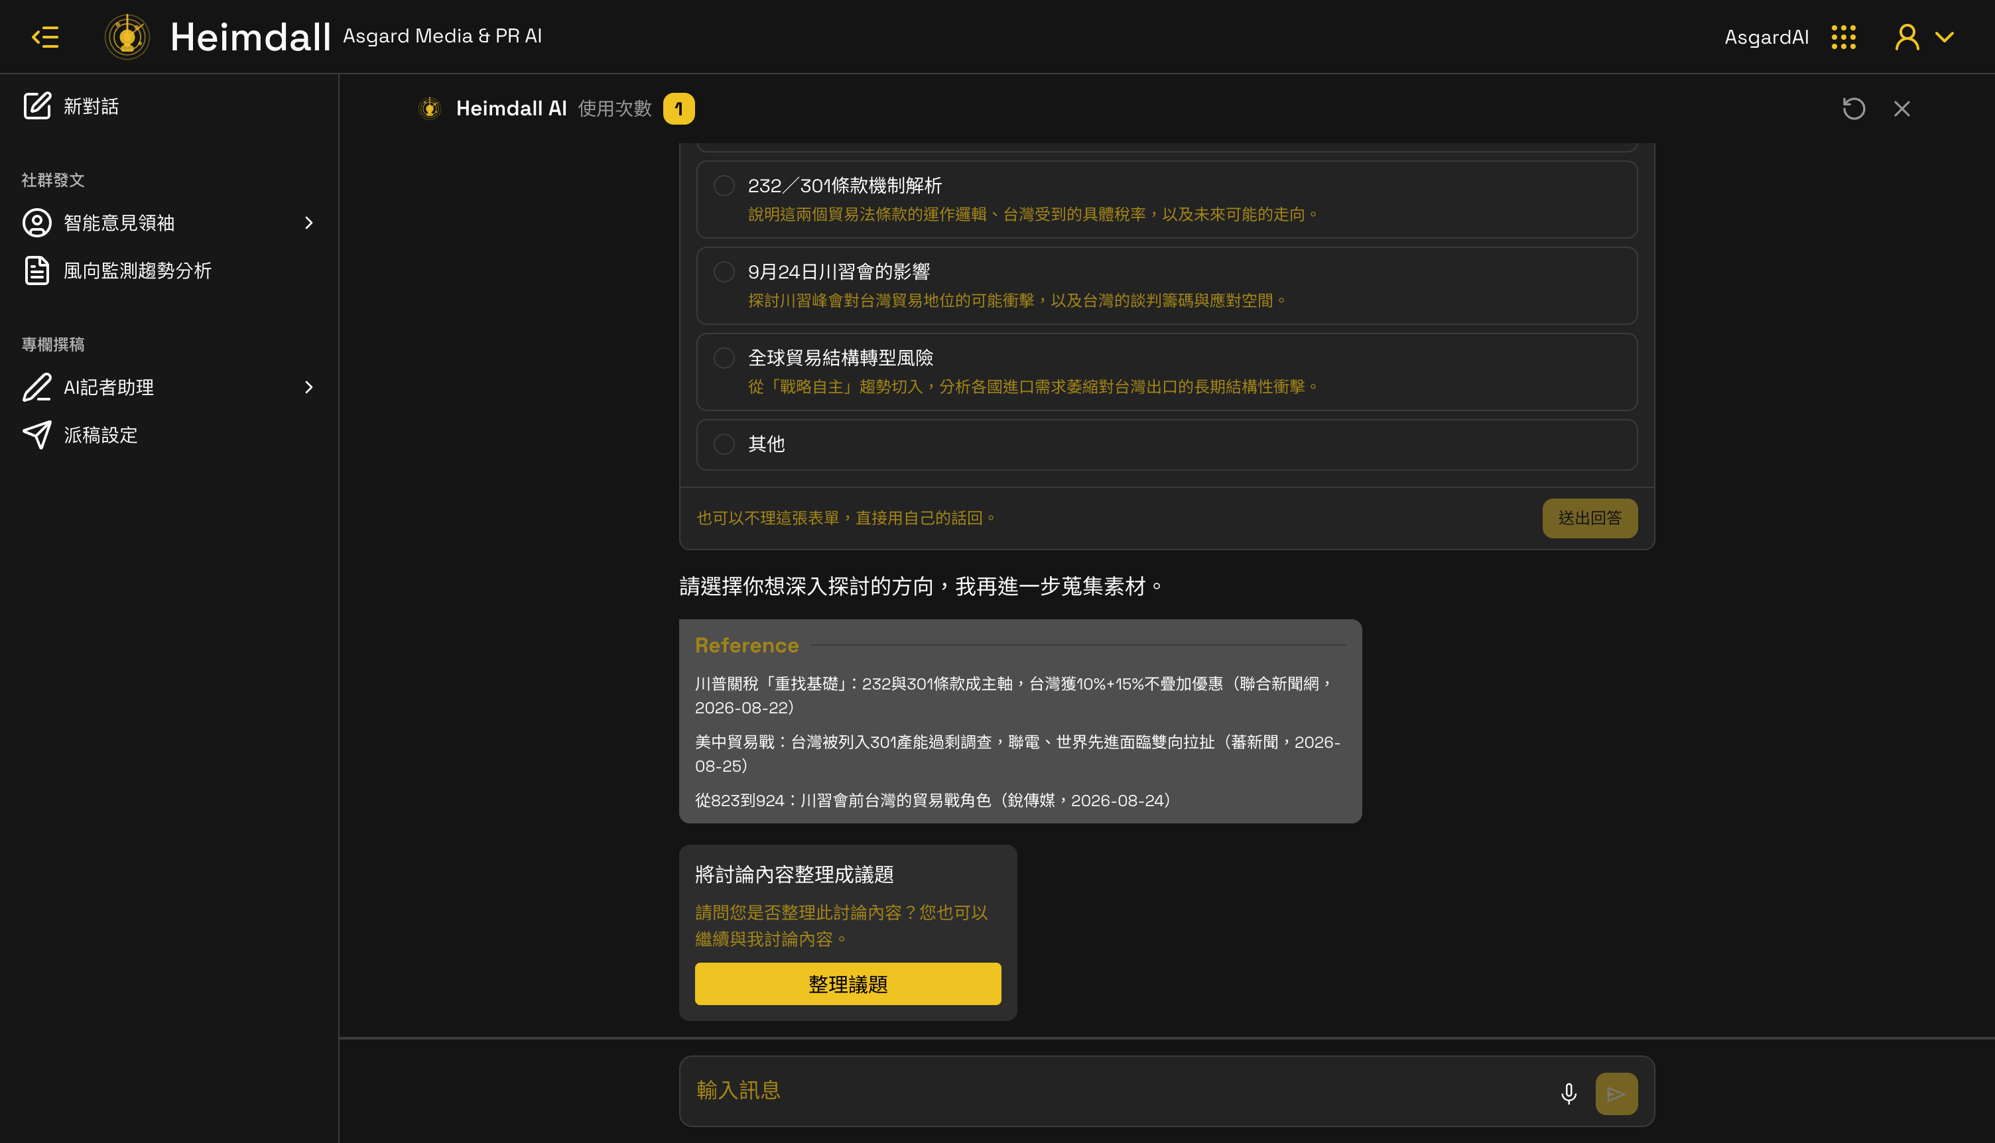Open the 菱新聞 reference about 美中貿易戰

1017,754
